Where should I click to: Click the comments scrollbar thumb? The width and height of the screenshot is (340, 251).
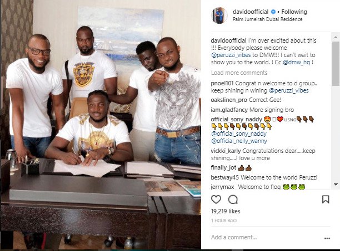click(x=336, y=63)
